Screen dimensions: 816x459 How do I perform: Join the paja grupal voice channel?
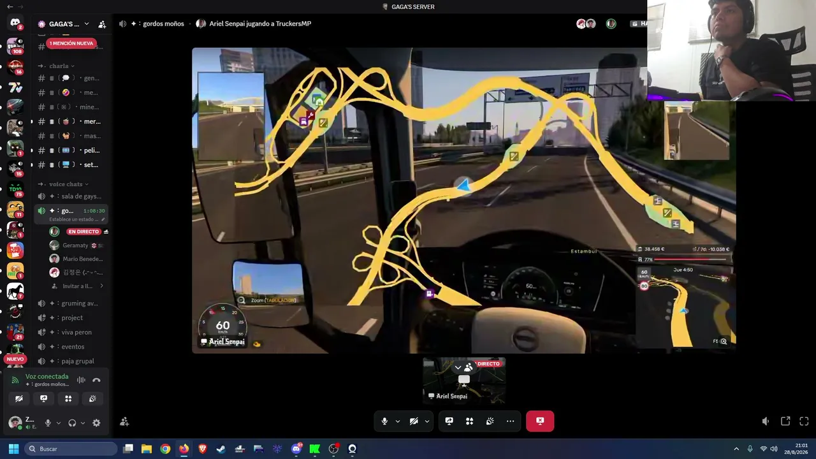point(71,361)
